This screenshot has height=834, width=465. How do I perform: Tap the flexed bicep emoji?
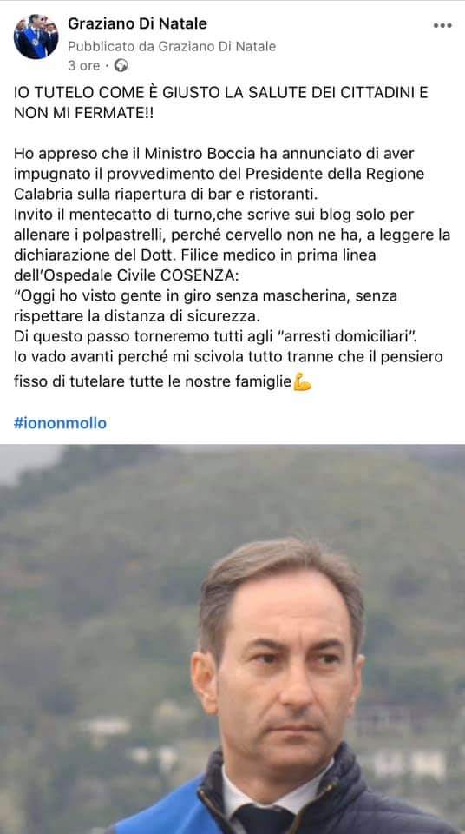click(x=302, y=381)
